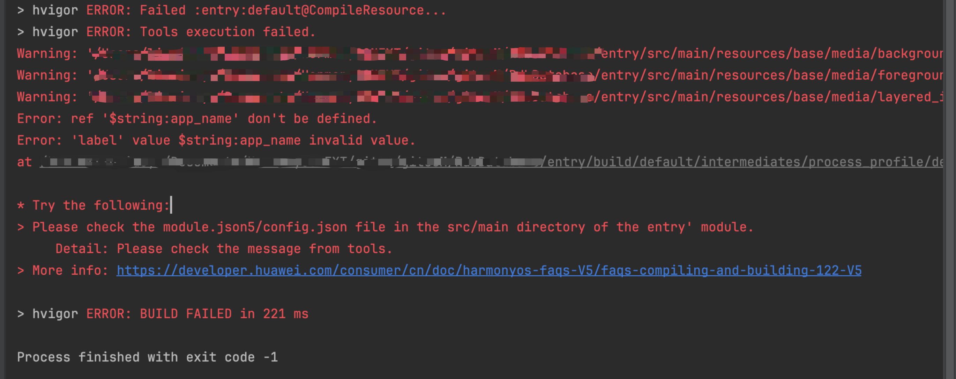This screenshot has height=379, width=956.
Task: Click the 'Detail: Please check the message from tools' line
Action: click(x=224, y=249)
